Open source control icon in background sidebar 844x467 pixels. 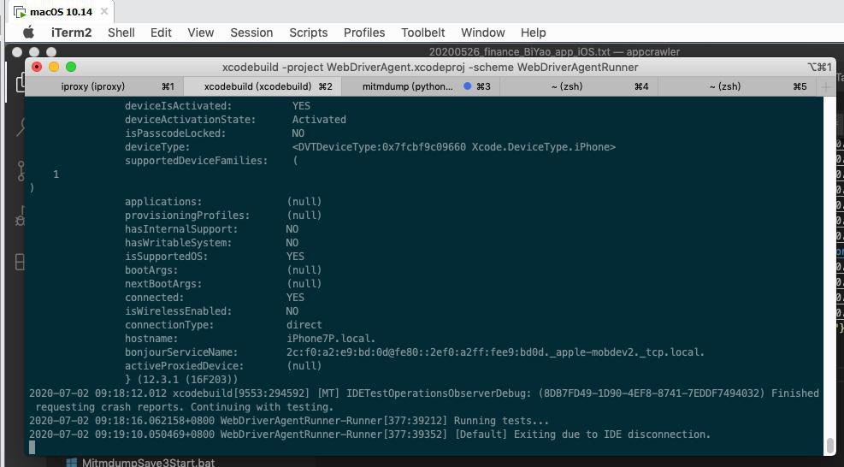[x=21, y=171]
